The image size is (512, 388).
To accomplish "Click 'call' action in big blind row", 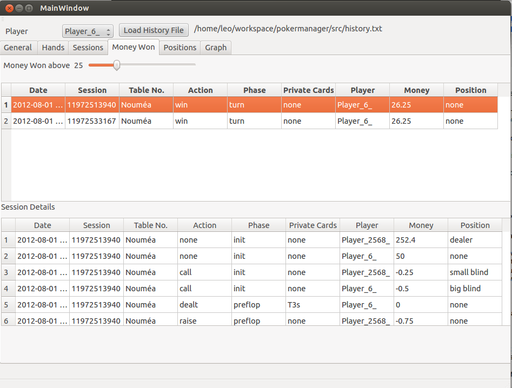I will [x=204, y=289].
